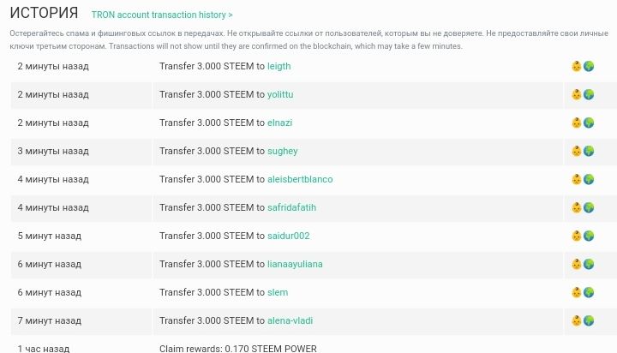
Task: Click globe icon in leigth transfer row
Action: point(589,66)
